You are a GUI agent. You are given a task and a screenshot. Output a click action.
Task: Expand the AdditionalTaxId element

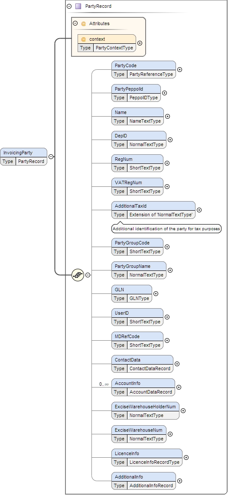(199, 210)
